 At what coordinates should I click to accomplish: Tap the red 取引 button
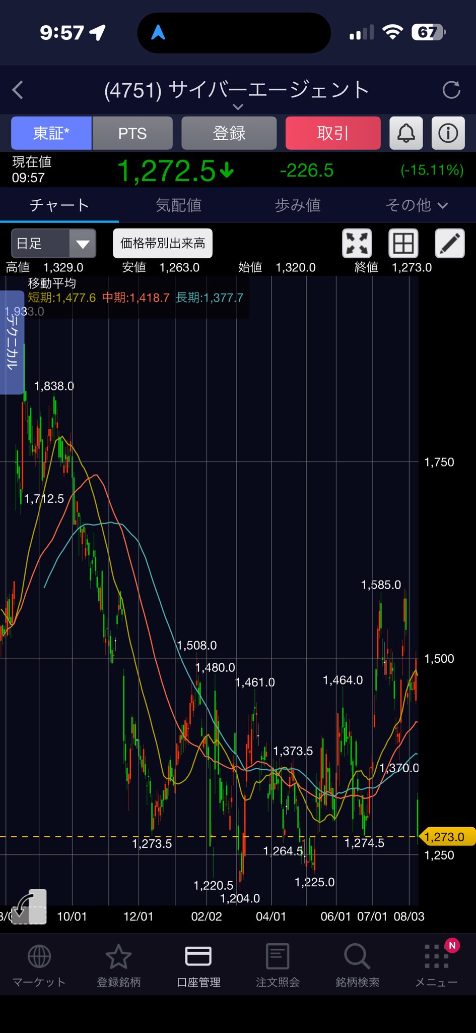333,133
